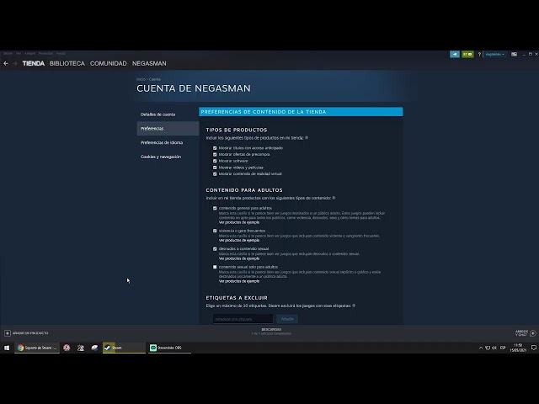Screen dimensions: 539x404
Task: Open the Productos menu
Action: pyautogui.click(x=45, y=54)
